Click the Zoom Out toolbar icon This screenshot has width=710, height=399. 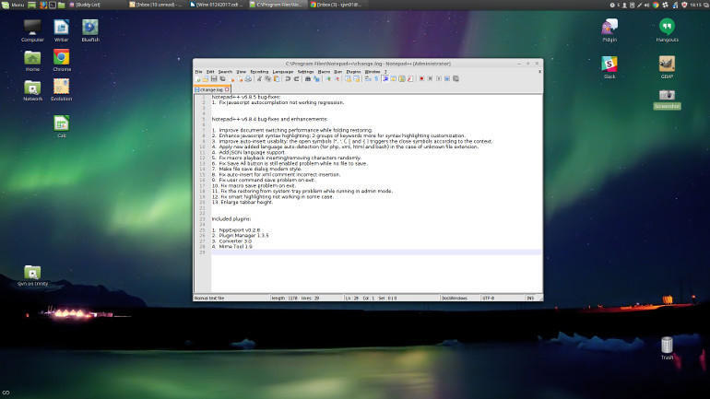pyautogui.click(x=337, y=78)
